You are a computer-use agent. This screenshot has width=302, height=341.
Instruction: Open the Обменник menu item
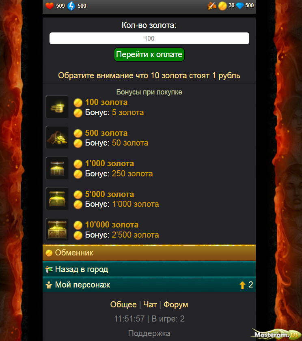tap(149, 253)
